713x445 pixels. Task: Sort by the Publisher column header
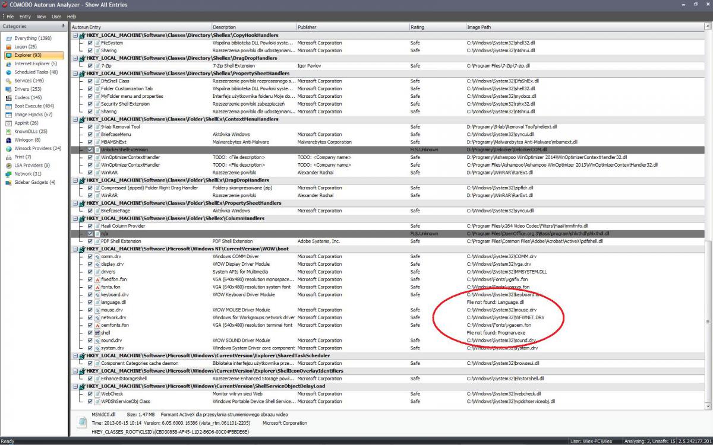[352, 27]
